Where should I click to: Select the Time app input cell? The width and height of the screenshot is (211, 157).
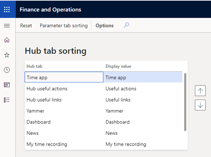click(64, 77)
